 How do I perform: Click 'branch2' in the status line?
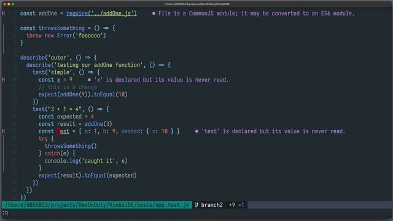coord(212,205)
